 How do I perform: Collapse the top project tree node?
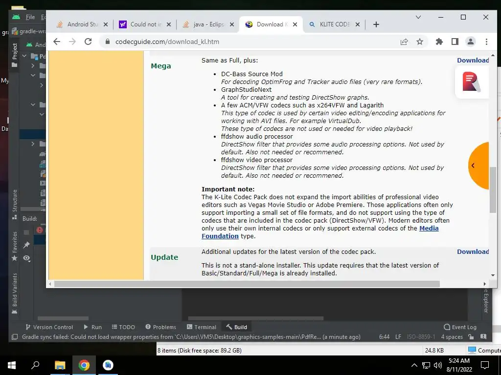click(24, 56)
